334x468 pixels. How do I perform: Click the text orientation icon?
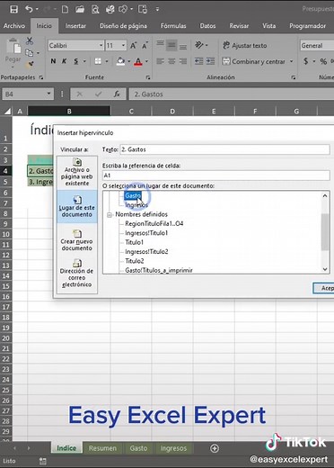[199, 45]
